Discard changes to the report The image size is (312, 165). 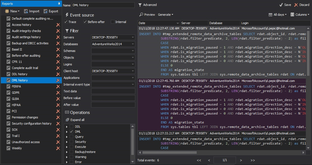302,5
